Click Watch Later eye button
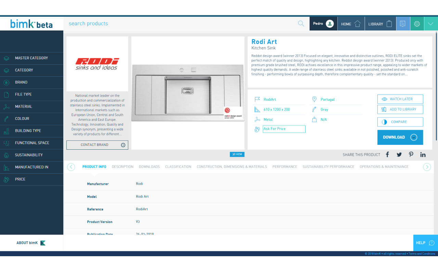The image size is (438, 274). tap(400, 99)
